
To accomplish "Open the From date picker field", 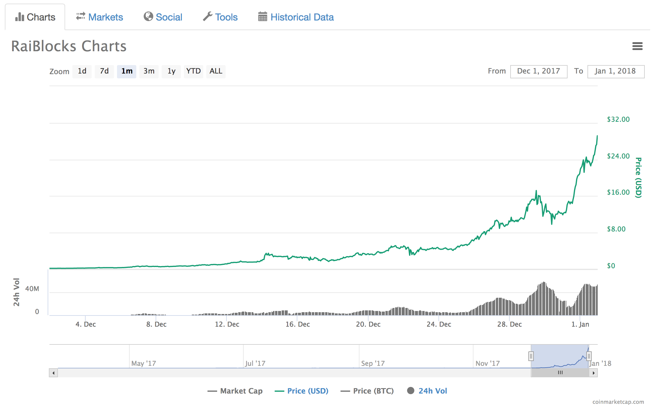I will pos(539,71).
